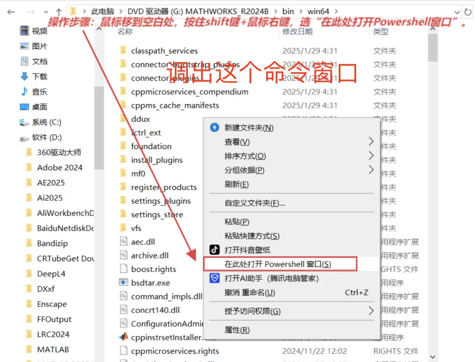Select the install_plugins folder icon
This screenshot has height=362, width=475.
(x=123, y=159)
